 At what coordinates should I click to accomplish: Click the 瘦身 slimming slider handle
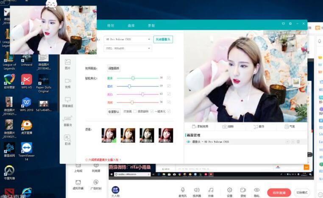point(133,78)
